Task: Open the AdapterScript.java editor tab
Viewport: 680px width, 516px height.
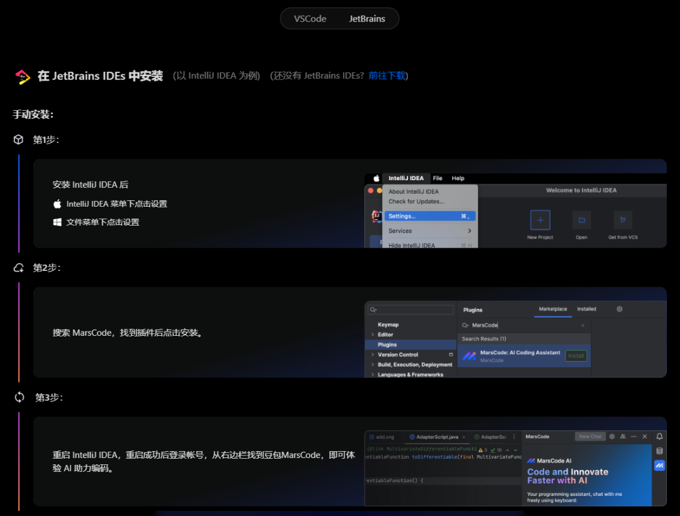Action: pyautogui.click(x=437, y=437)
